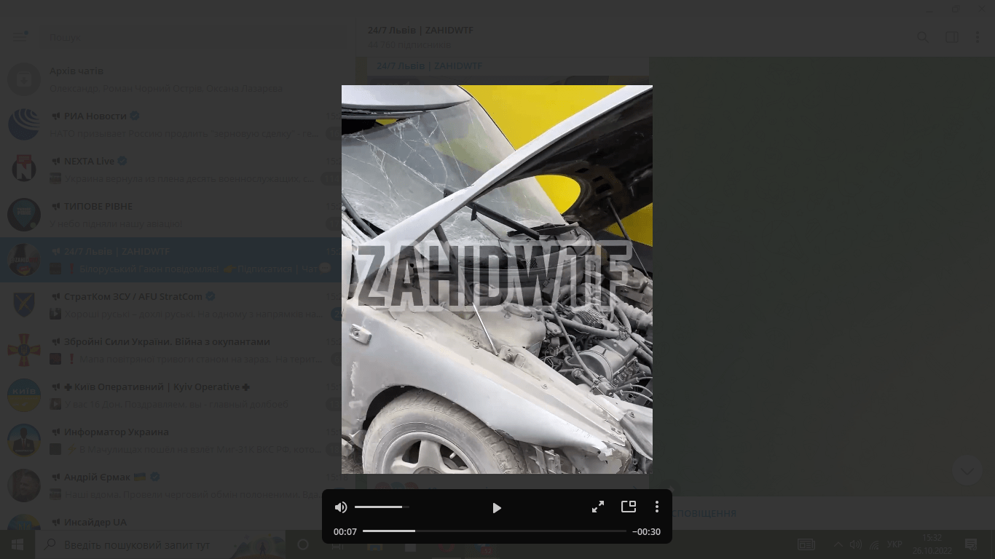Open the Windows notification center

pos(970,544)
